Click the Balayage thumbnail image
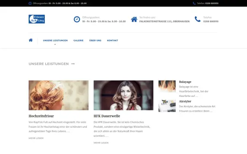The height and width of the screenshot is (154, 247). (x=167, y=86)
